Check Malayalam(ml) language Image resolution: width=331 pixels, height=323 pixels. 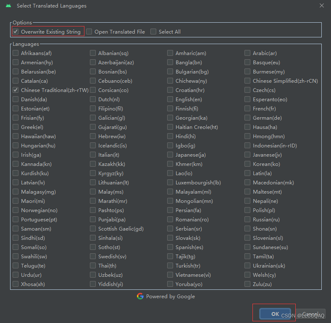click(x=170, y=192)
